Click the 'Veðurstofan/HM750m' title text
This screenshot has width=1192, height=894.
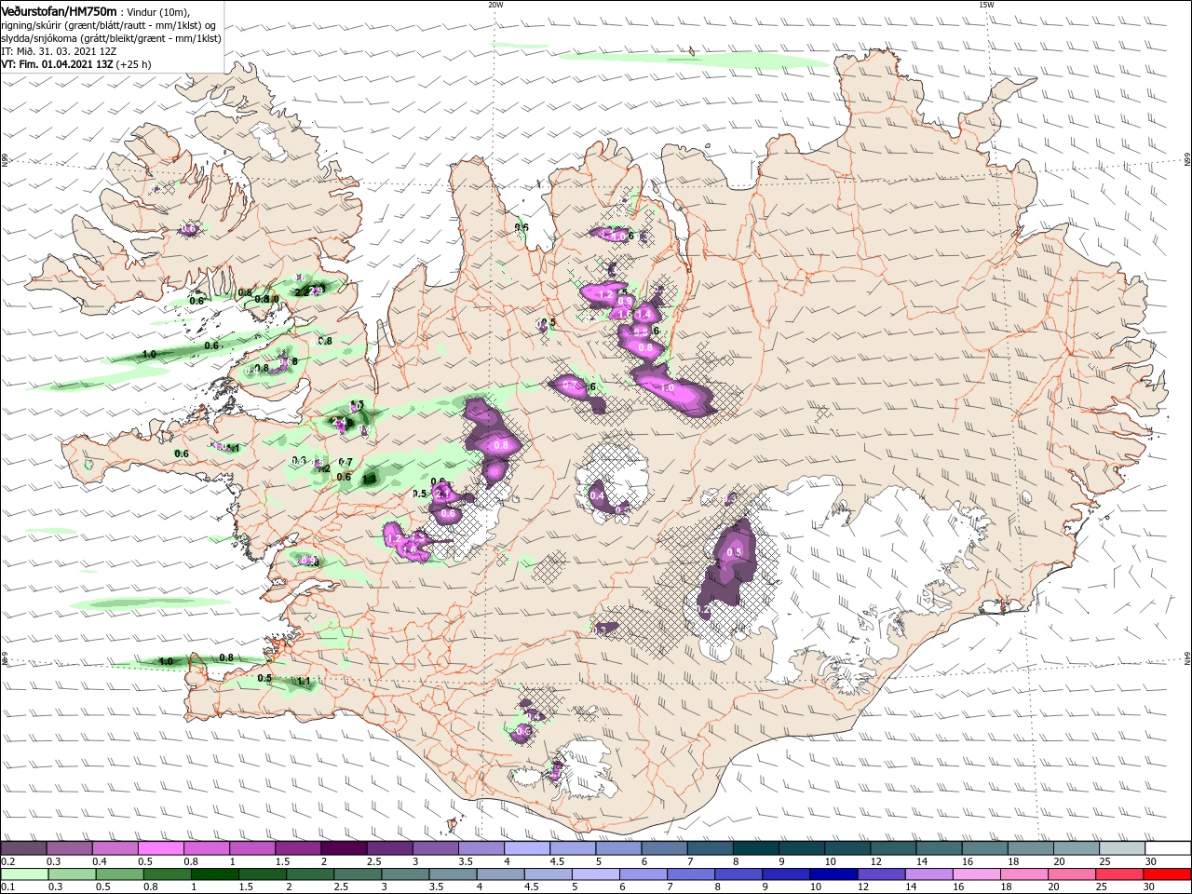(x=59, y=10)
